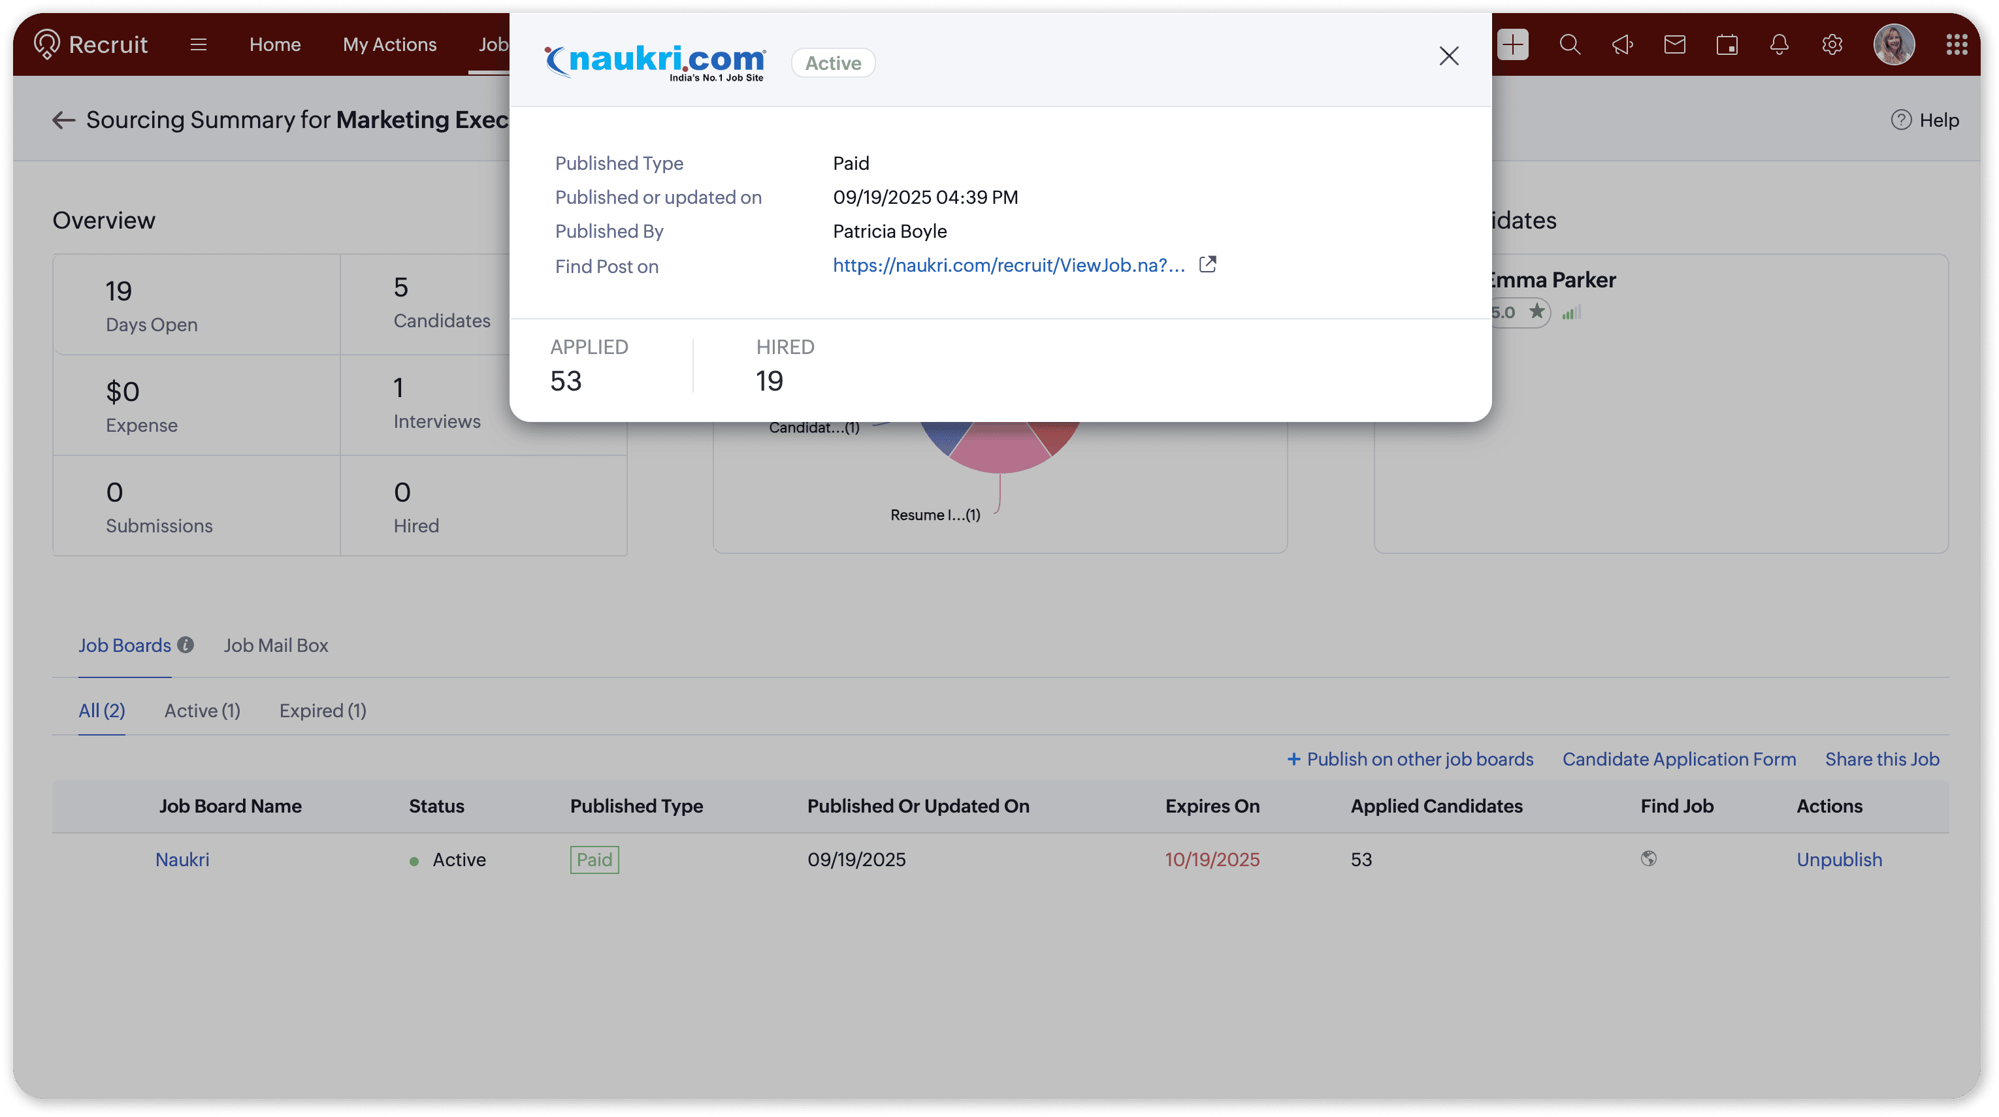Open the search magnifier in top bar
Screen dimensions: 1999x1117
click(1569, 44)
